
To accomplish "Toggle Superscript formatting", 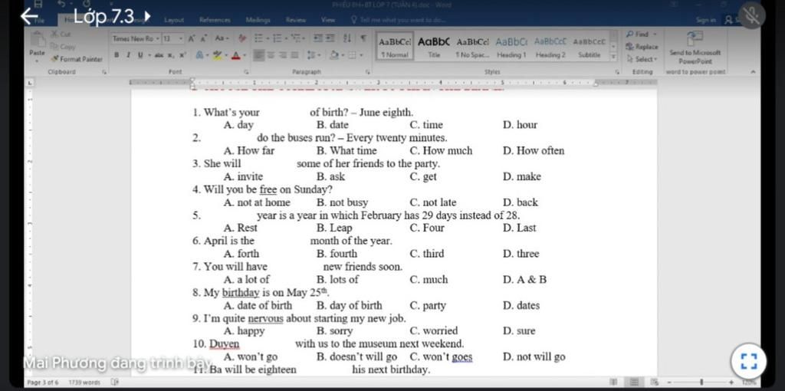I will click(x=182, y=55).
